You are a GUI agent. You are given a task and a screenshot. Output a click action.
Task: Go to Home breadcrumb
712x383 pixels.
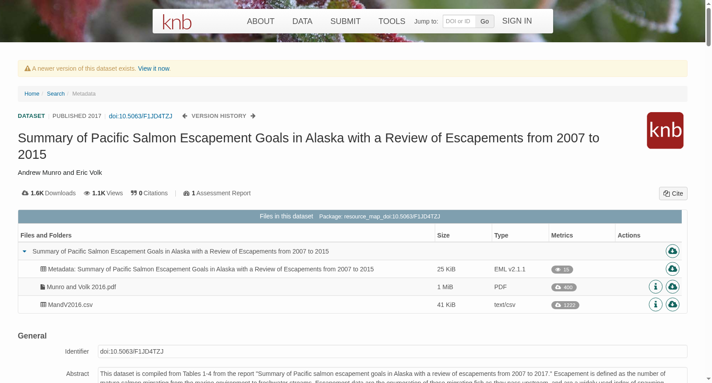coord(32,94)
